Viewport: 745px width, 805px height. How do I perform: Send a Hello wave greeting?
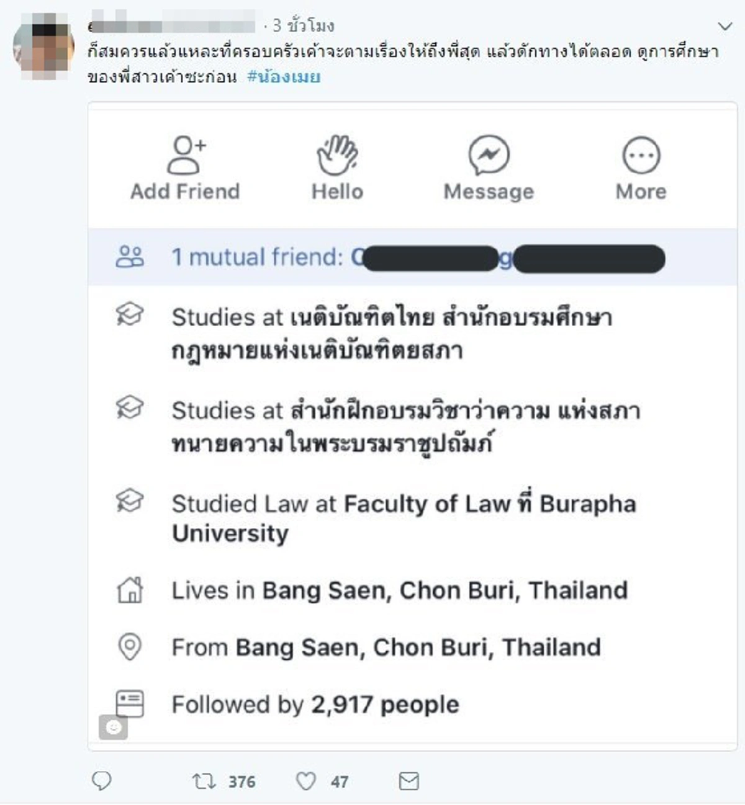pyautogui.click(x=336, y=155)
